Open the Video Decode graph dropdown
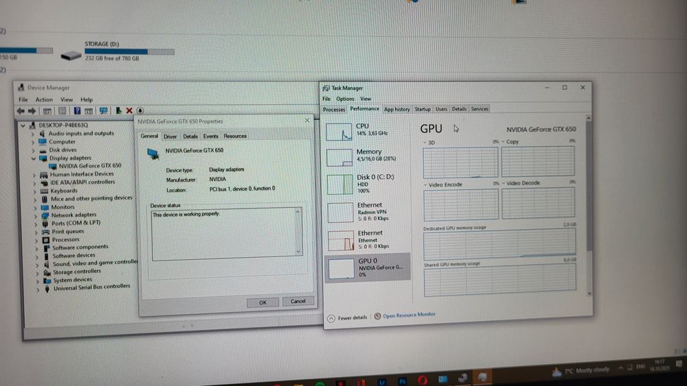 click(504, 183)
